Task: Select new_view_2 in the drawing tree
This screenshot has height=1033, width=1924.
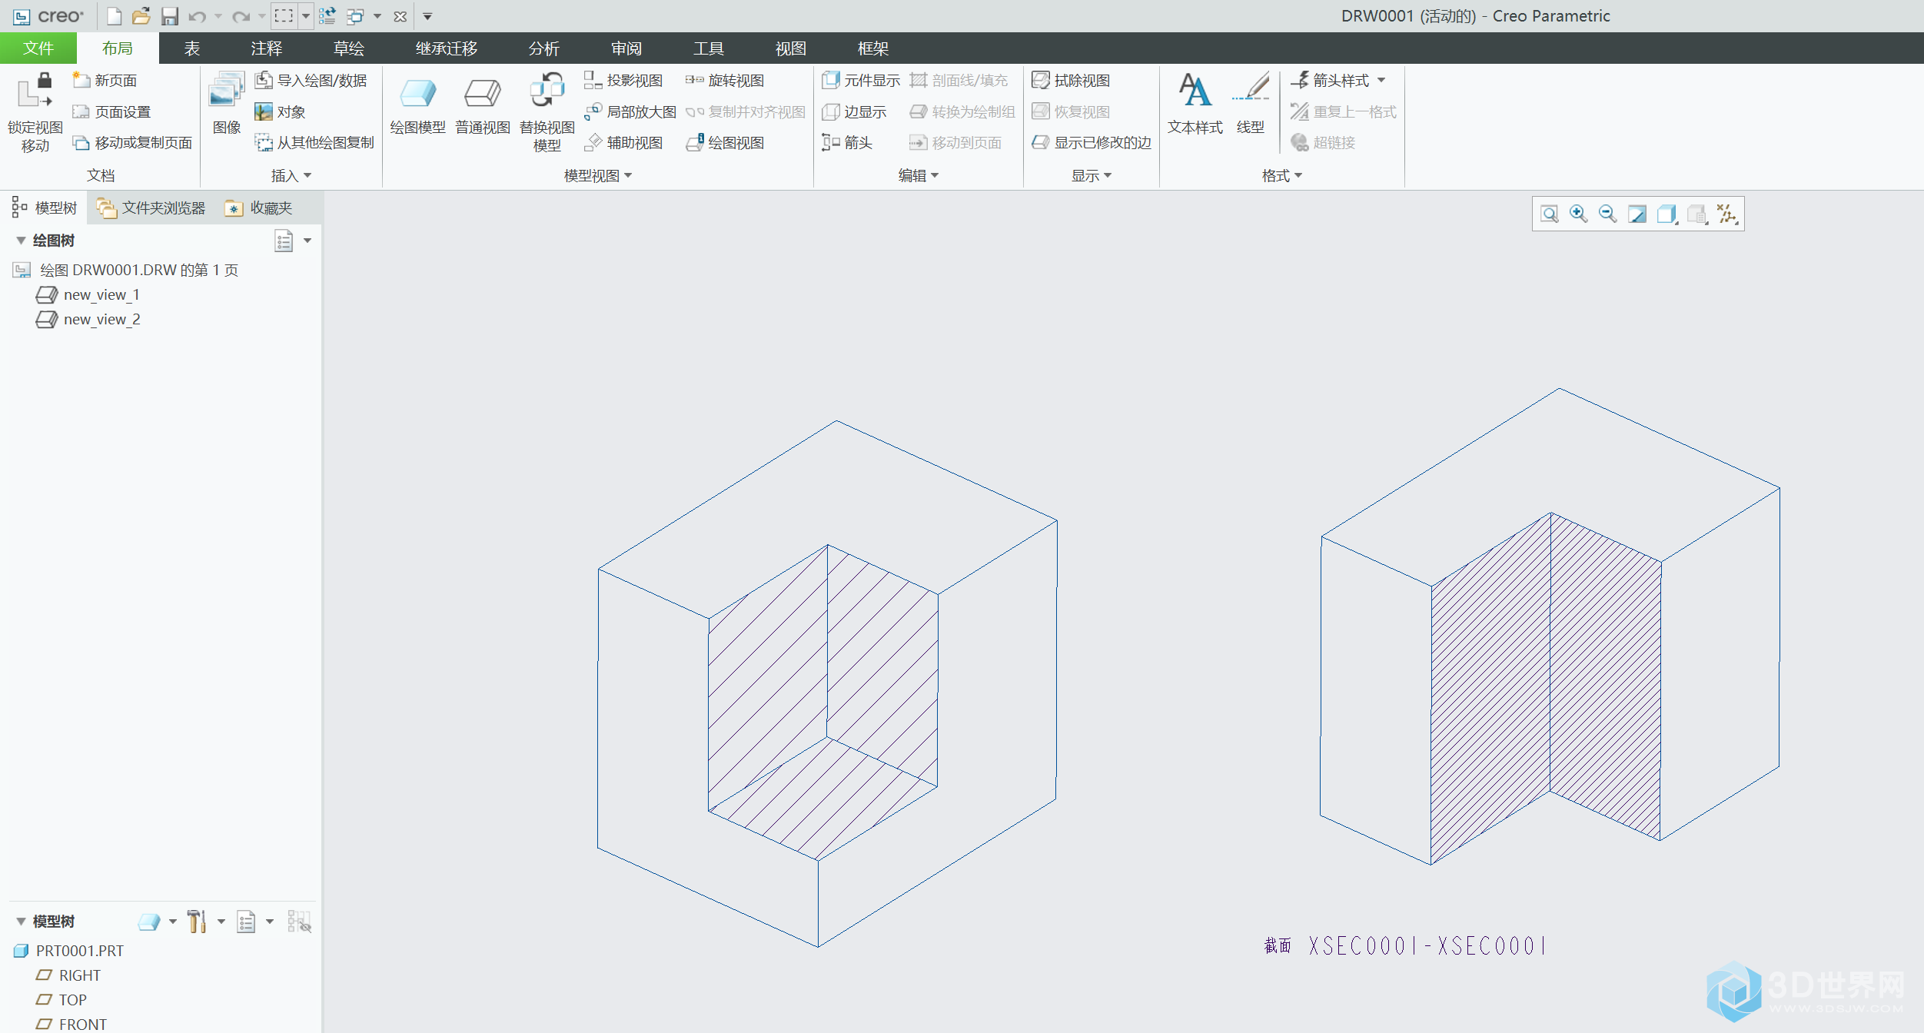Action: pyautogui.click(x=88, y=319)
